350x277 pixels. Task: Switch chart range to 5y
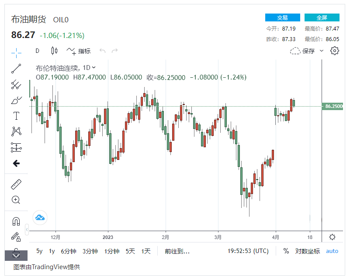click(x=39, y=251)
